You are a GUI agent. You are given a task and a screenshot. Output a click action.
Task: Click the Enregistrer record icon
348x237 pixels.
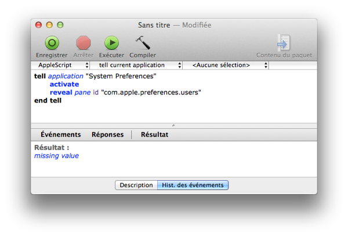click(x=52, y=43)
